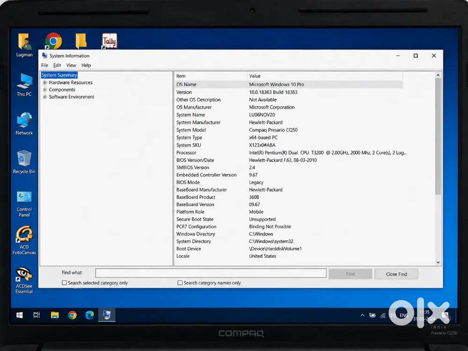Select the BIOS Version/Date row
Viewport: 468px width, 351px height.
pyautogui.click(x=289, y=160)
